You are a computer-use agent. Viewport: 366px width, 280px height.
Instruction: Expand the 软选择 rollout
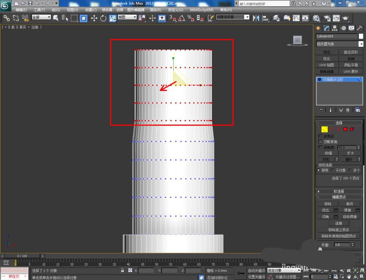tap(339, 191)
